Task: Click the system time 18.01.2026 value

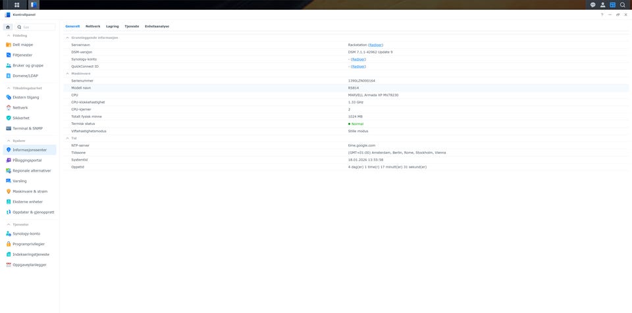Action: tap(365, 160)
